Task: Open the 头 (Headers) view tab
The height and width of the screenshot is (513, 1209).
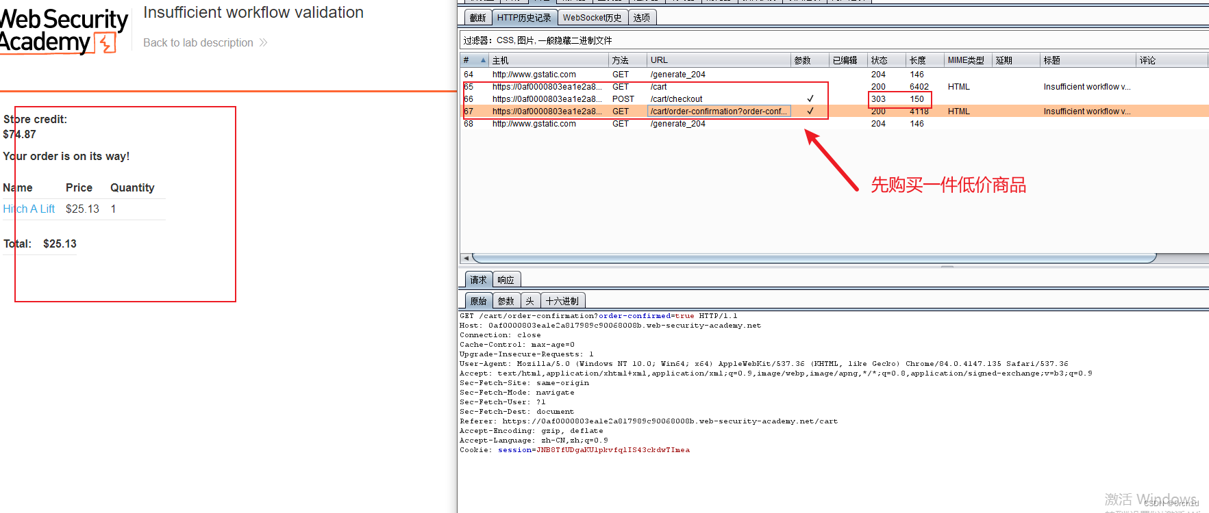Action: pos(530,301)
